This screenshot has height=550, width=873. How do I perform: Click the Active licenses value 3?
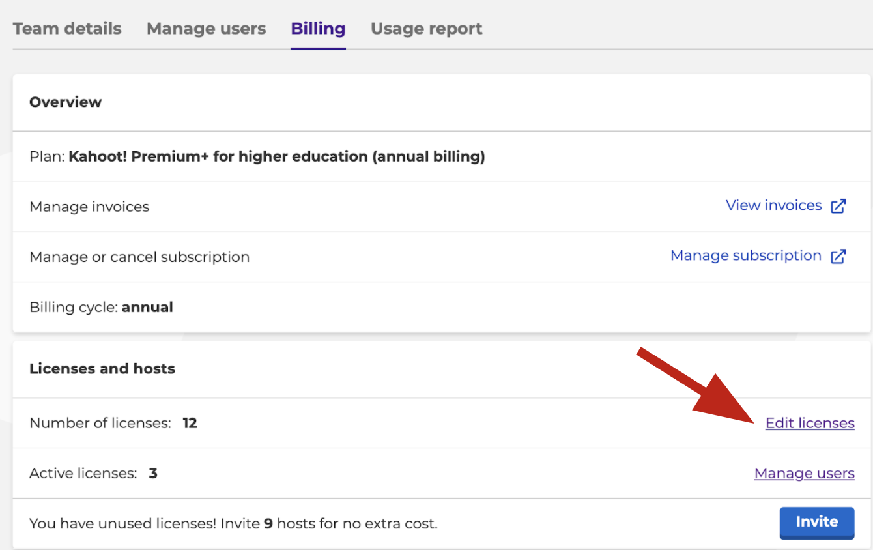(x=153, y=473)
